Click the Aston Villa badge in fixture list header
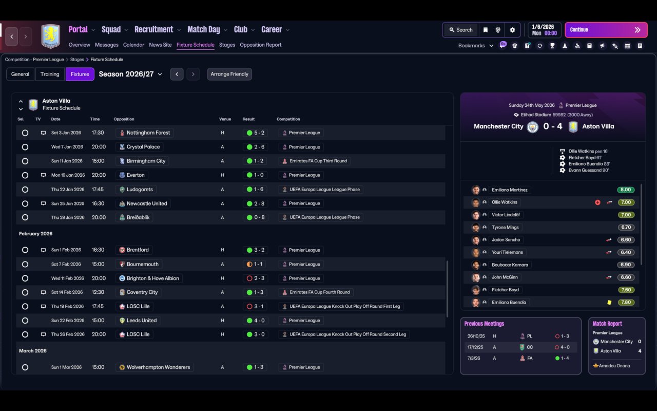This screenshot has width=657, height=411. pyautogui.click(x=33, y=104)
